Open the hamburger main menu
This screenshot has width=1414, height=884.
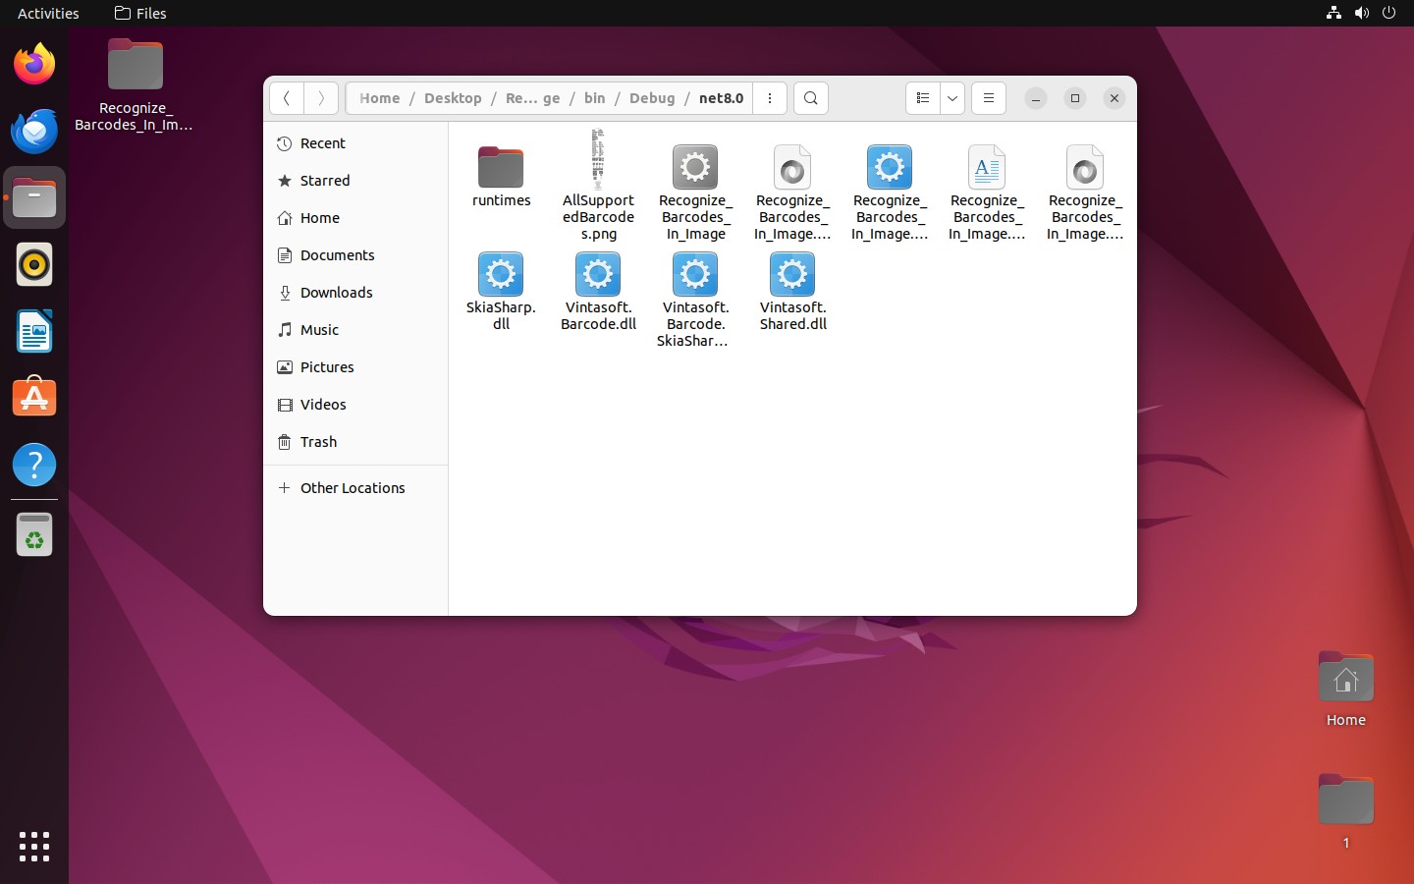[x=989, y=98]
